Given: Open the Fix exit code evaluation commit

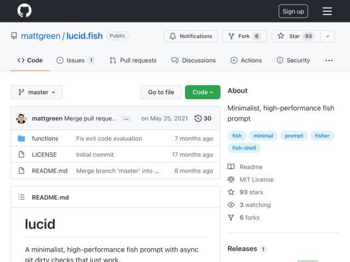Looking at the screenshot, I should 109,139.
